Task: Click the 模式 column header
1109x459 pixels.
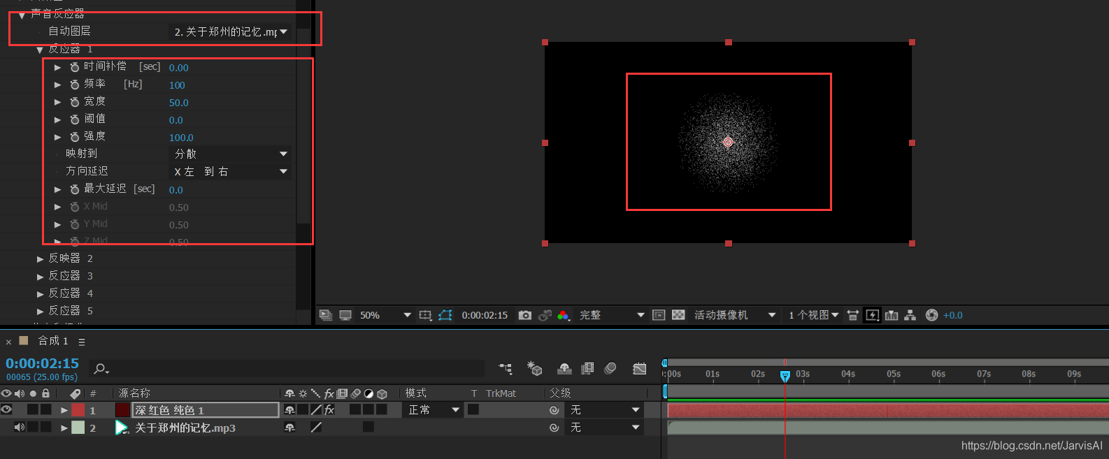Action: pyautogui.click(x=416, y=393)
